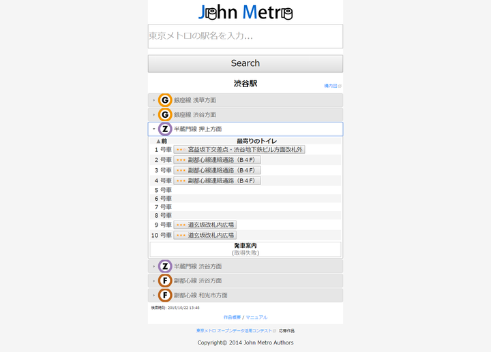Open the car 3 副都心線連絡通路 toilet button
This screenshot has width=491, height=352.
[x=218, y=170]
